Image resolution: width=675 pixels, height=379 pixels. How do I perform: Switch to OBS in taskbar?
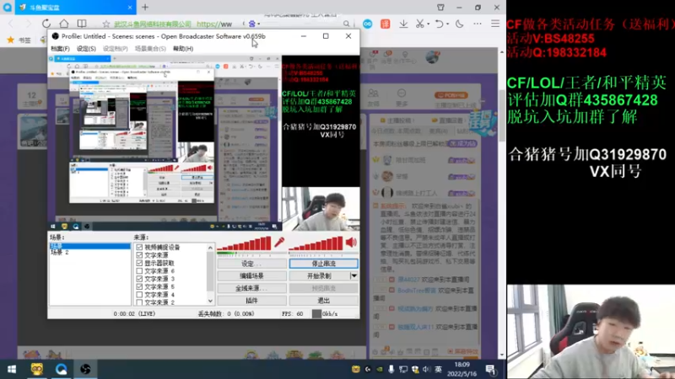tap(85, 369)
